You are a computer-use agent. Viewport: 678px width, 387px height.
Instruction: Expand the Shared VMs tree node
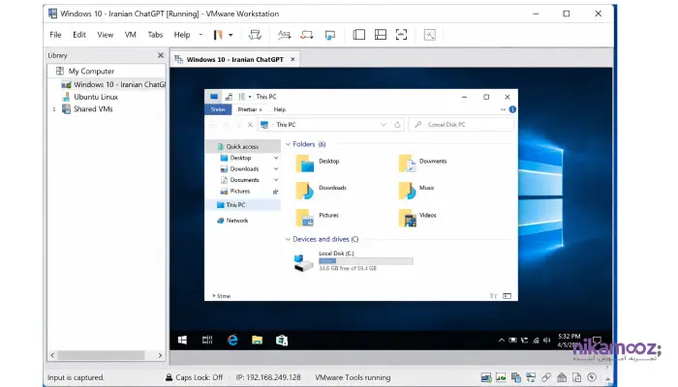[54, 109]
